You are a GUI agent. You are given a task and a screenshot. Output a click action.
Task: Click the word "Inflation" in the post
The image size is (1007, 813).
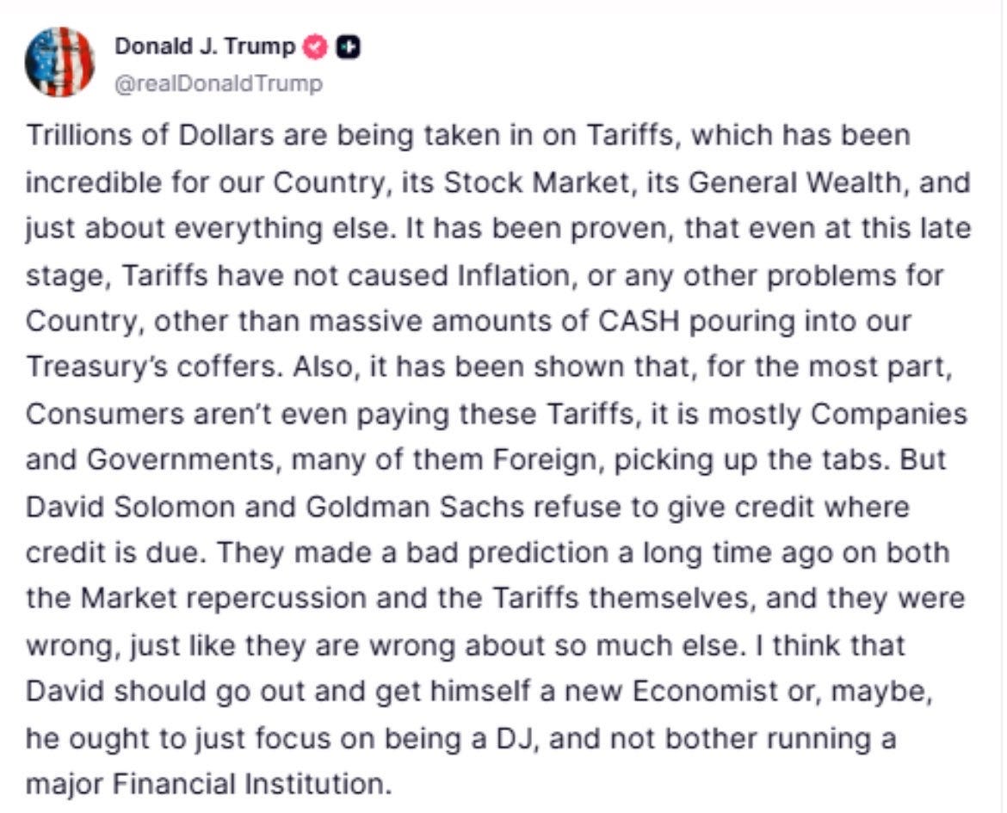point(512,275)
